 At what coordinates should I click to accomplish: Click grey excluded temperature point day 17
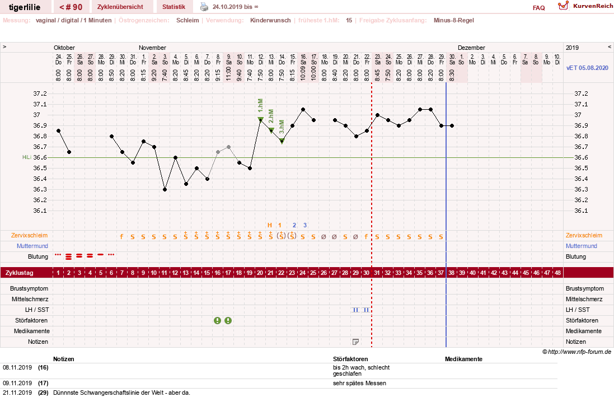229,147
